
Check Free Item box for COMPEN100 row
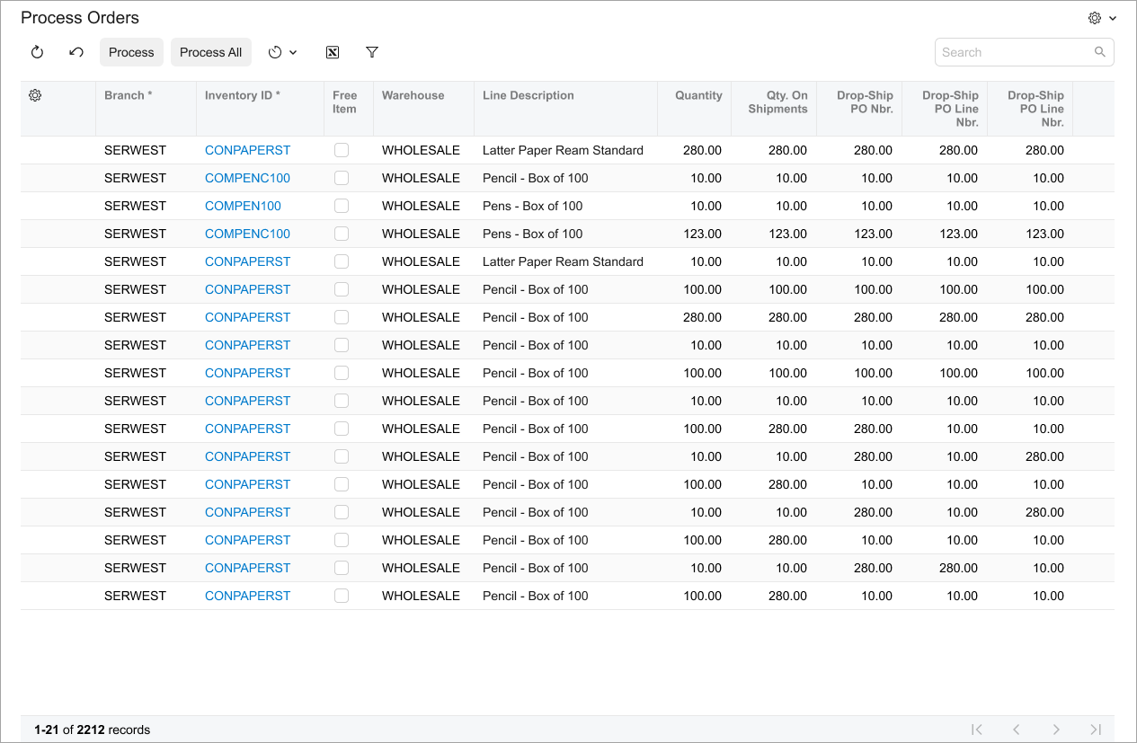tap(342, 206)
